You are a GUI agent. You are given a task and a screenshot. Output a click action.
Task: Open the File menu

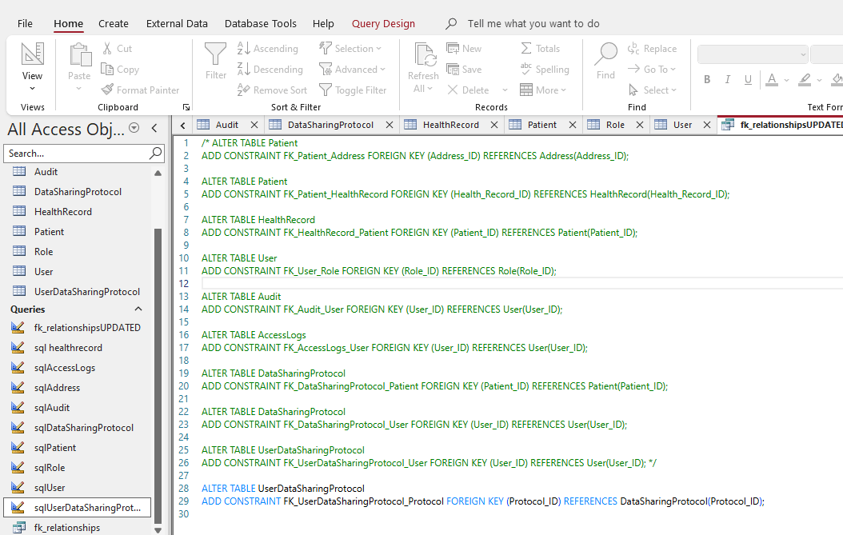pos(25,24)
